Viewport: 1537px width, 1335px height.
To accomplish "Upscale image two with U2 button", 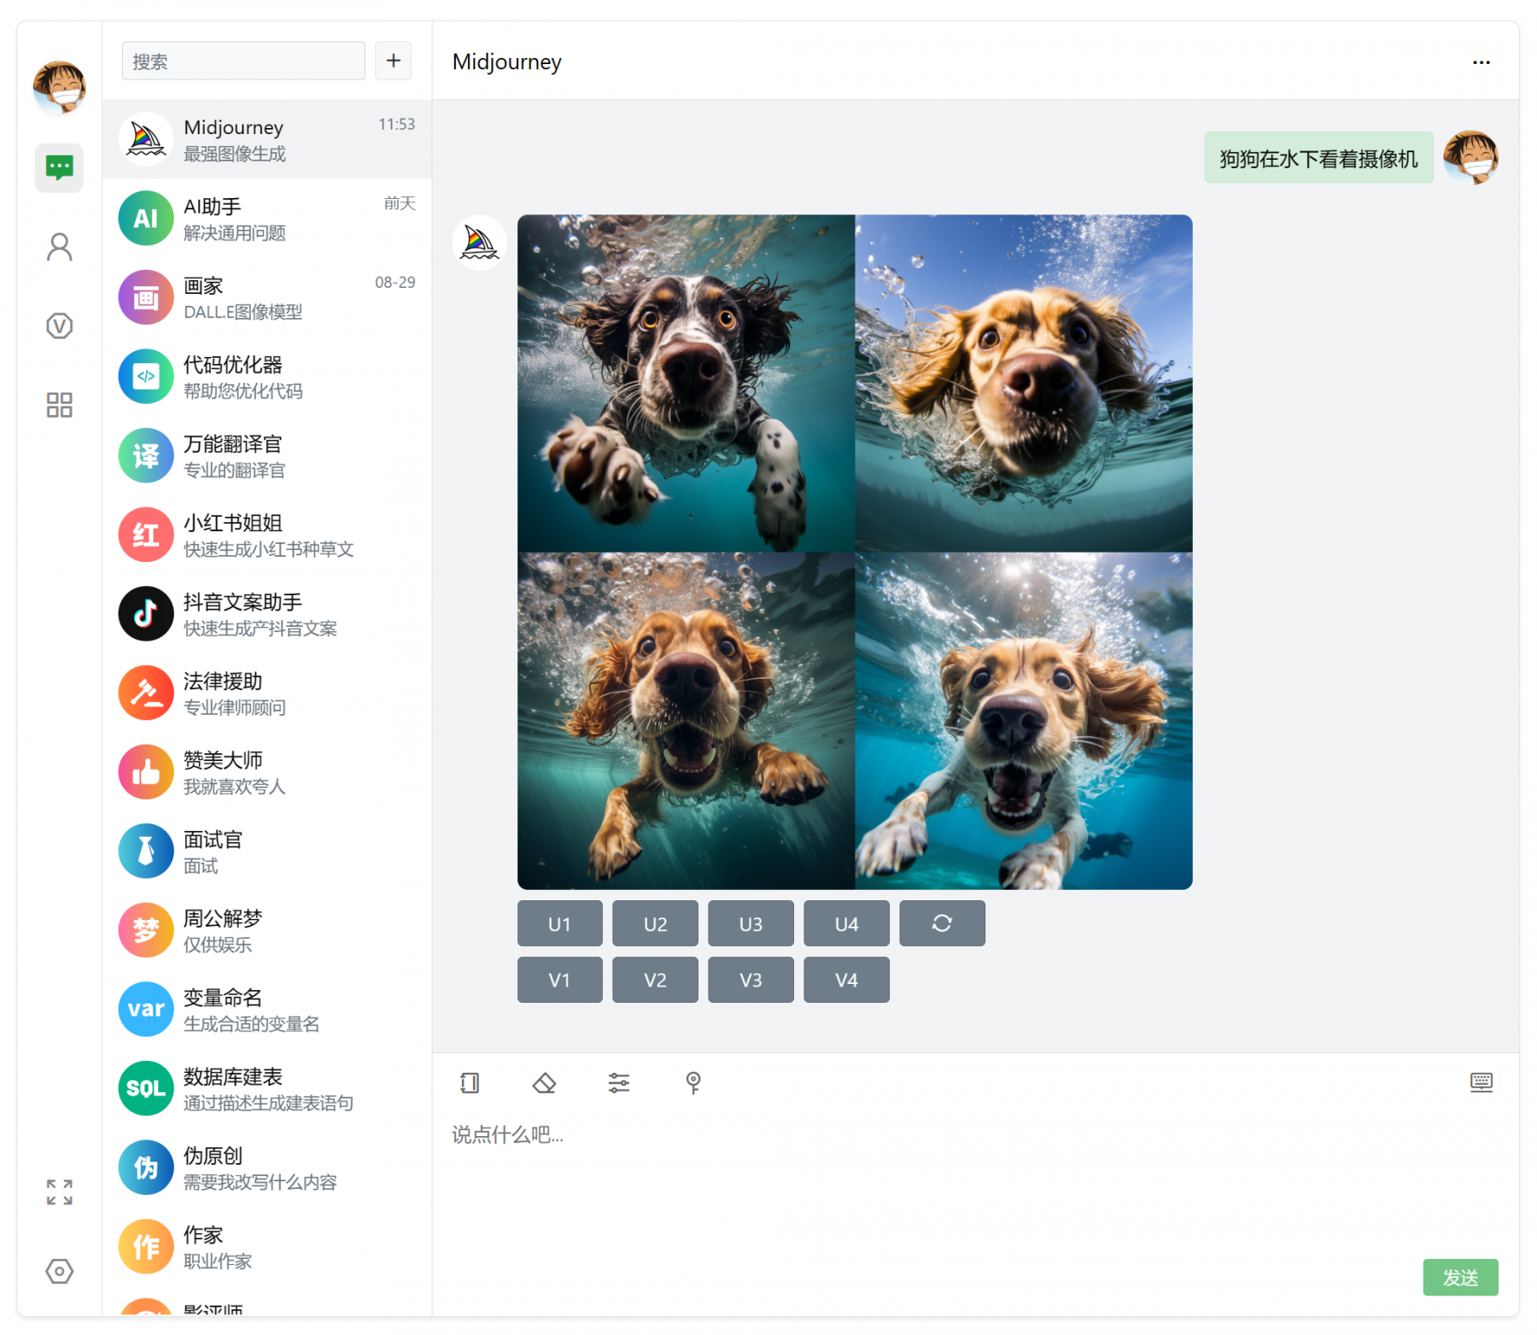I will 656,923.
